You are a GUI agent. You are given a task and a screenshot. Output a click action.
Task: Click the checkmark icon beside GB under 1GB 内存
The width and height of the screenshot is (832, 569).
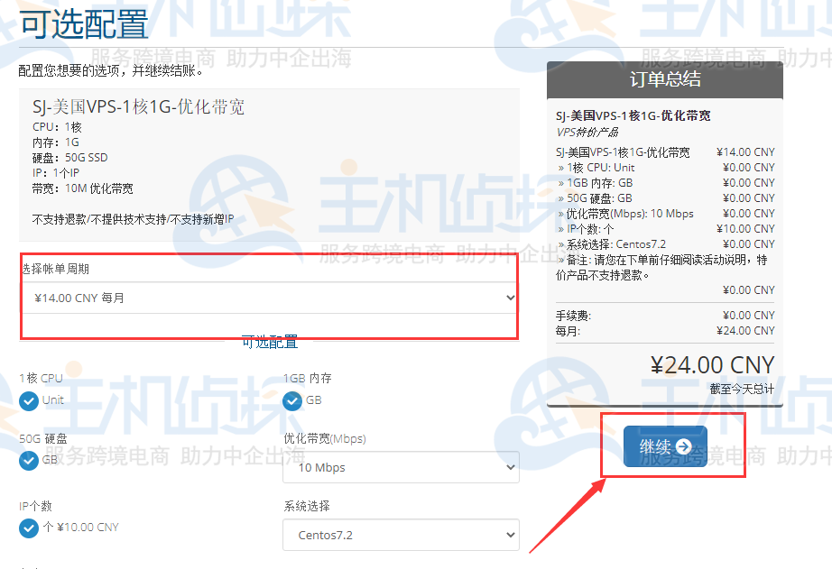[x=292, y=401]
